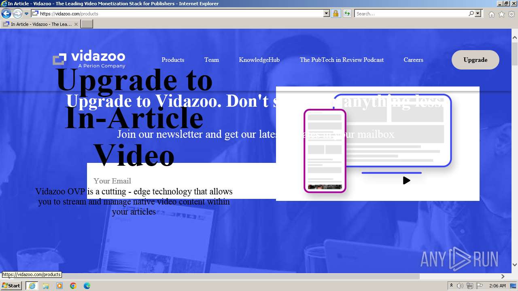
Task: Click the search magnifier icon
Action: click(x=471, y=14)
